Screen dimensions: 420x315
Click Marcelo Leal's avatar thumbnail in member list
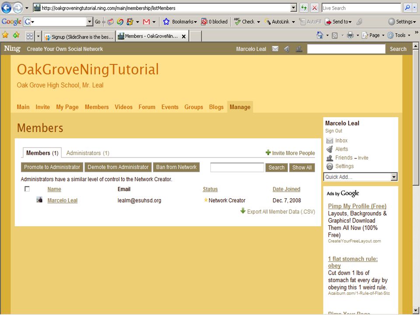pos(39,199)
